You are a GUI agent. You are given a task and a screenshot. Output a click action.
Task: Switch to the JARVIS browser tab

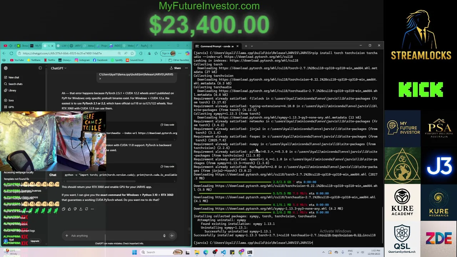click(x=75, y=46)
